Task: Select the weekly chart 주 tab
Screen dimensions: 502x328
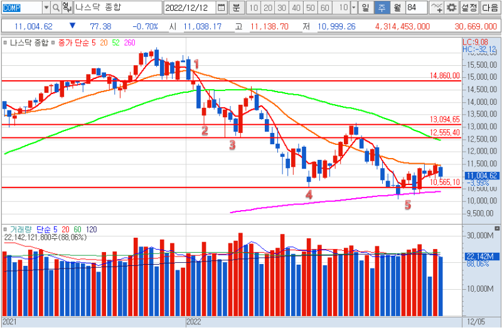Action: point(382,8)
